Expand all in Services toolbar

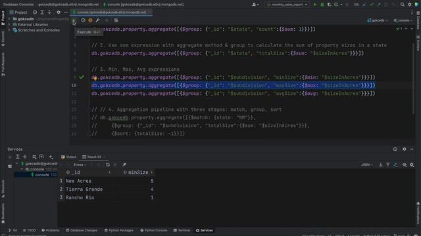(18, 157)
